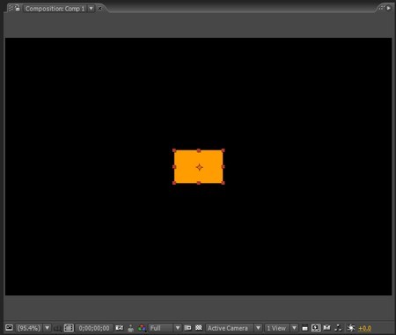Open the 1 View layout dropdown
Screen dimensions: 396x335
pos(282,328)
